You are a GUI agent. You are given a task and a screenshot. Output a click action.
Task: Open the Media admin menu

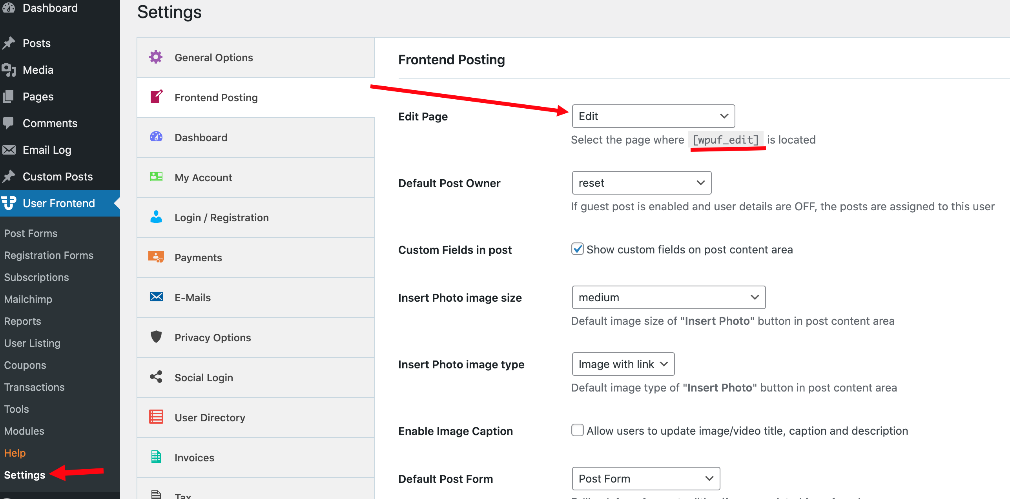[60, 70]
